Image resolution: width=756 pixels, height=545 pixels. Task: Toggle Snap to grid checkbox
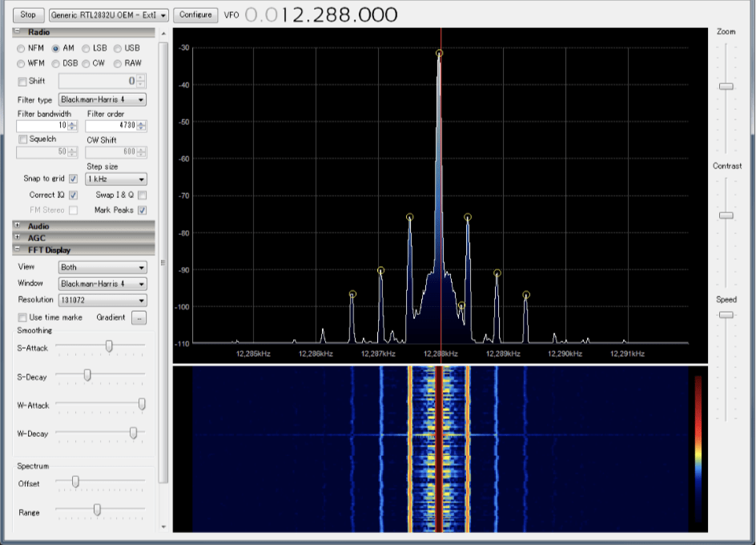click(x=74, y=179)
